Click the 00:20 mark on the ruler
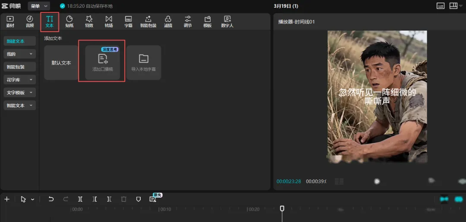Screen dimensions: 466x222 pyautogui.click(x=254, y=209)
